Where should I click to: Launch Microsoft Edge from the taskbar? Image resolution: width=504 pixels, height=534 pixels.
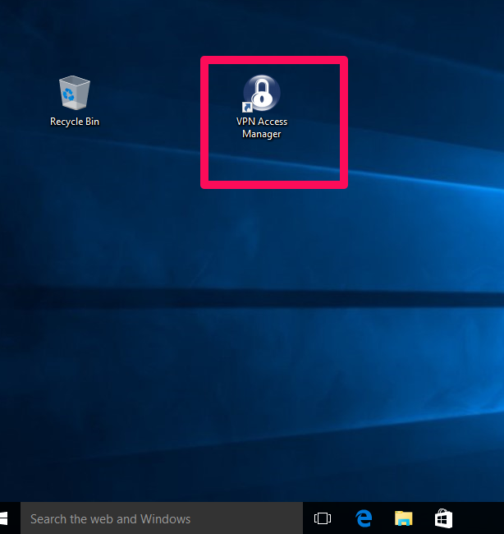pos(364,518)
